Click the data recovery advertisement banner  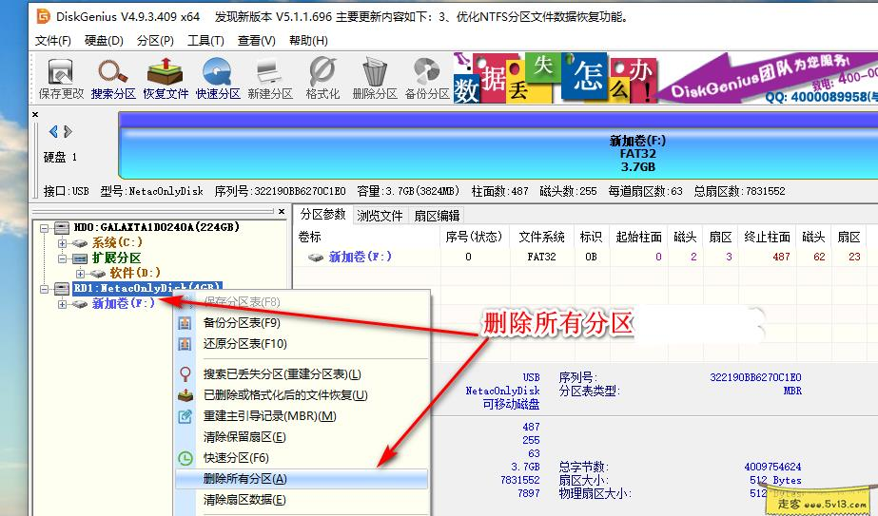pyautogui.click(x=665, y=78)
